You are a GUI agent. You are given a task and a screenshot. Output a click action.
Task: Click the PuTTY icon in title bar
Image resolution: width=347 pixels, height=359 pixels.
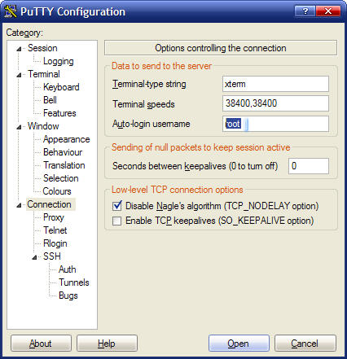click(x=11, y=11)
